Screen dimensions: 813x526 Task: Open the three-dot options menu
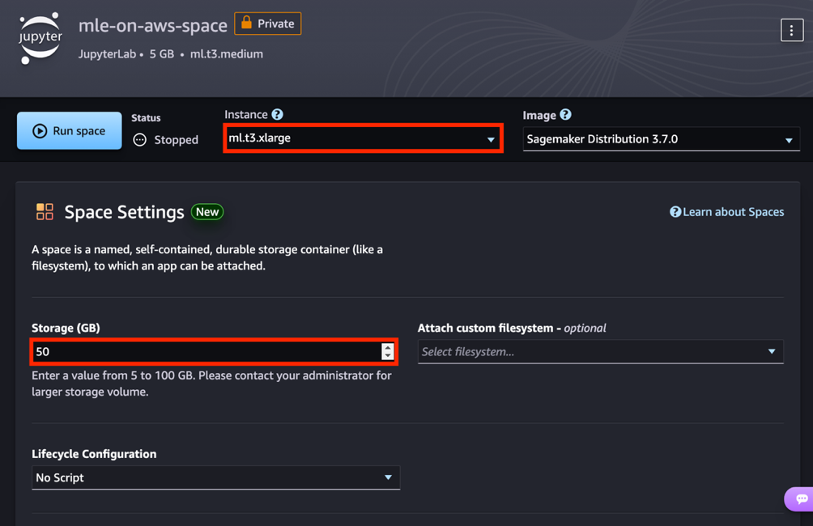(x=792, y=31)
